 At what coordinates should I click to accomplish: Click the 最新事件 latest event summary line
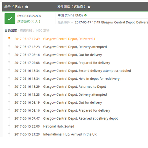(103, 22)
